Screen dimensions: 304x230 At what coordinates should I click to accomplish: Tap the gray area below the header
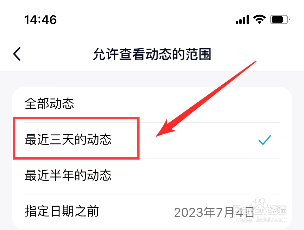pos(152,79)
